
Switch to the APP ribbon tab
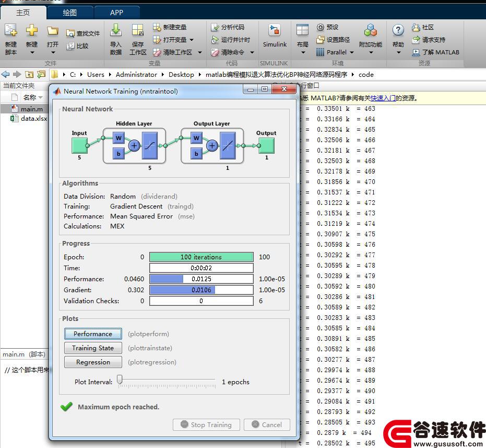coord(116,13)
